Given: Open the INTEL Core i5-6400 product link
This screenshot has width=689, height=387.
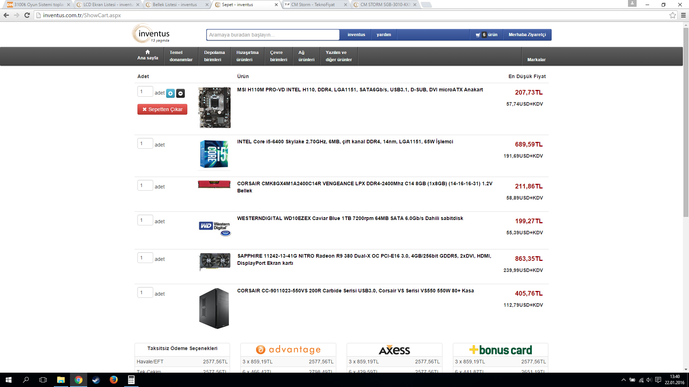Looking at the screenshot, I should point(345,142).
